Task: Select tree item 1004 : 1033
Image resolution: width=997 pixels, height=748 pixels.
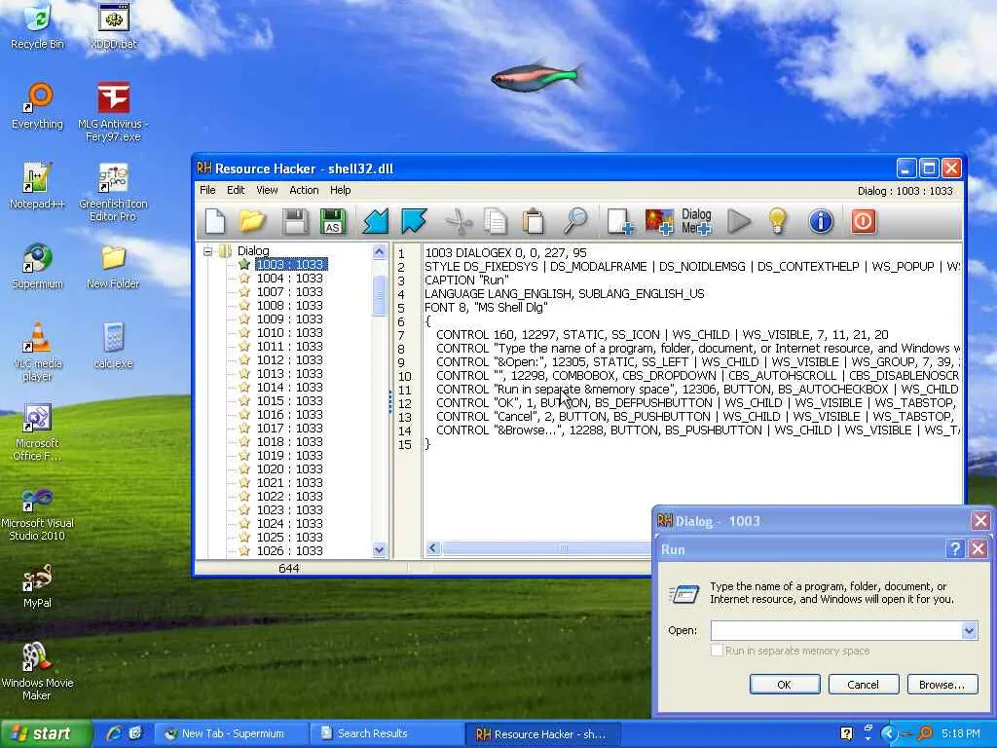Action: coord(289,278)
